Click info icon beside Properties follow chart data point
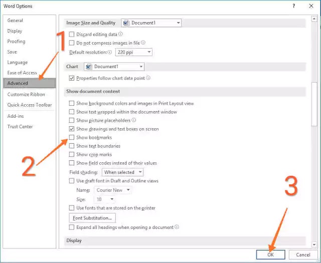 (148, 78)
